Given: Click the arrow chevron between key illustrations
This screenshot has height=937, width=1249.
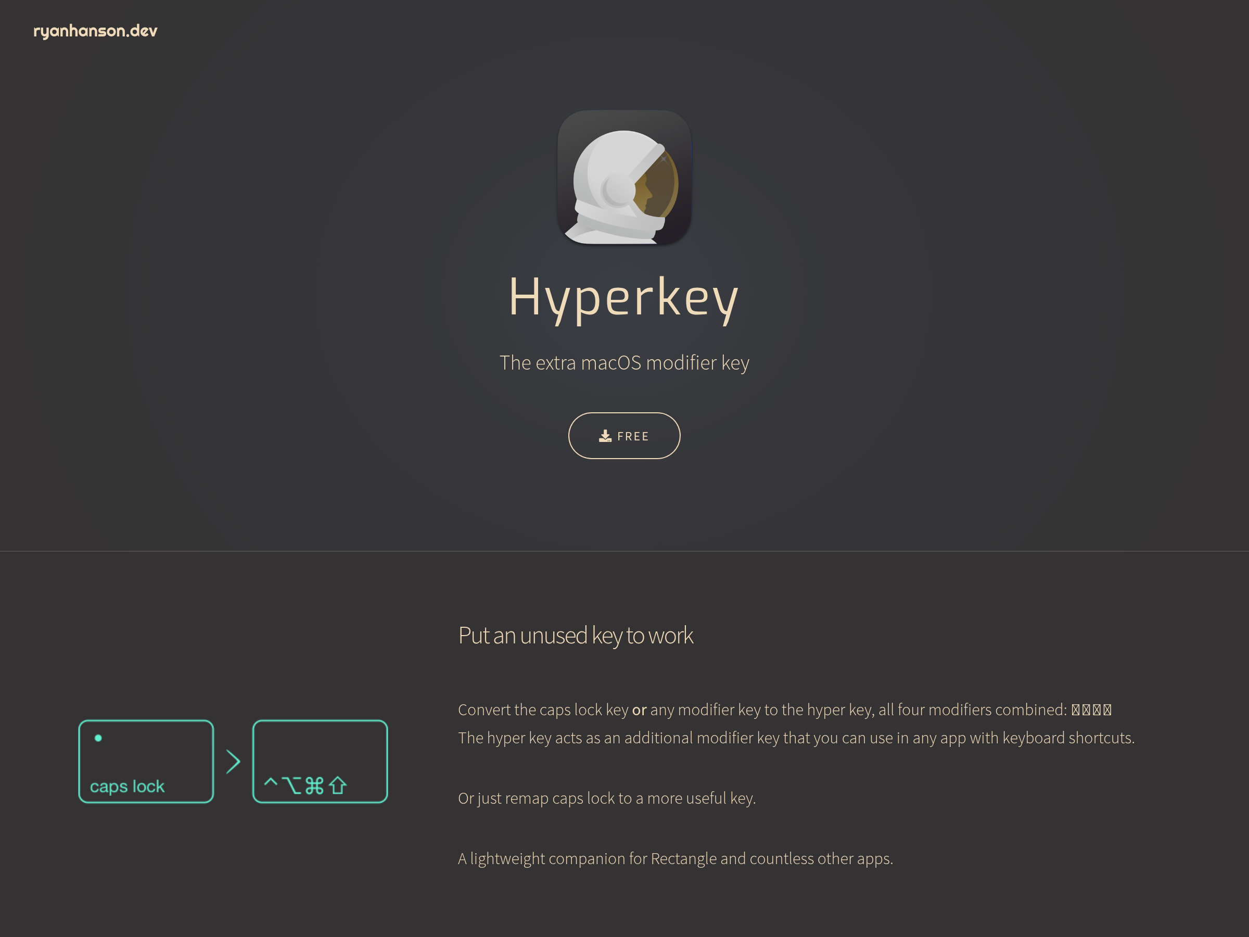Looking at the screenshot, I should point(233,762).
